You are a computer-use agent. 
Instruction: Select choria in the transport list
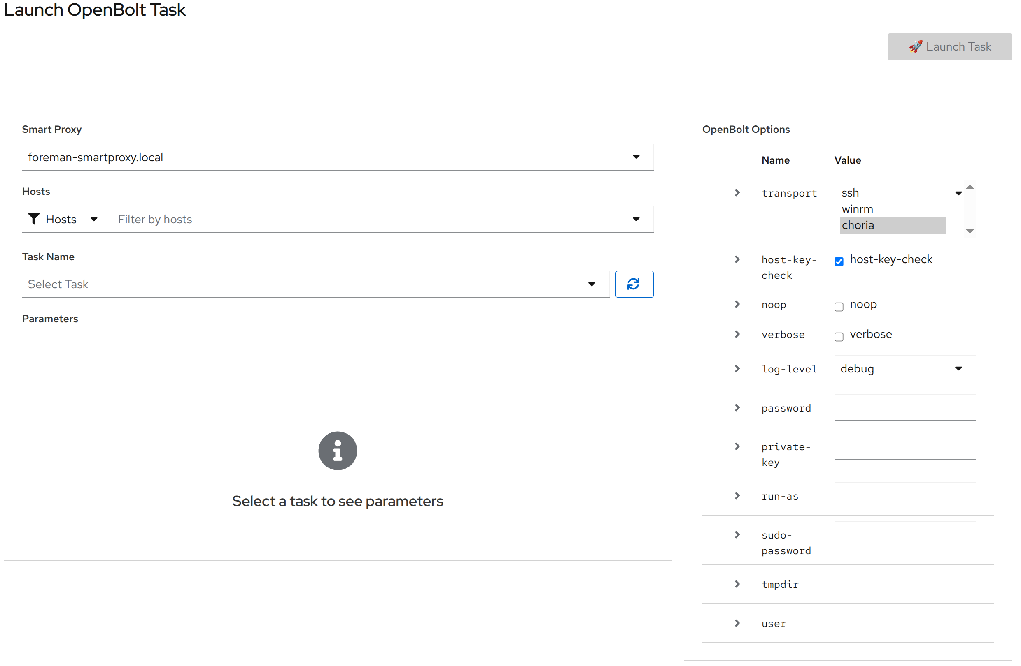pyautogui.click(x=893, y=225)
